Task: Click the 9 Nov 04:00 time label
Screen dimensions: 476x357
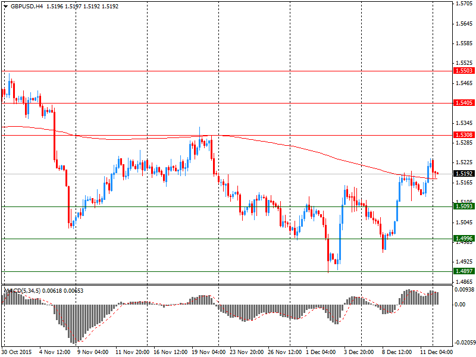Action: click(93, 352)
